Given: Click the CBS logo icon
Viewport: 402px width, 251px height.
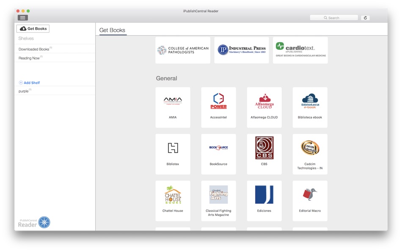Looking at the screenshot, I should click(264, 148).
